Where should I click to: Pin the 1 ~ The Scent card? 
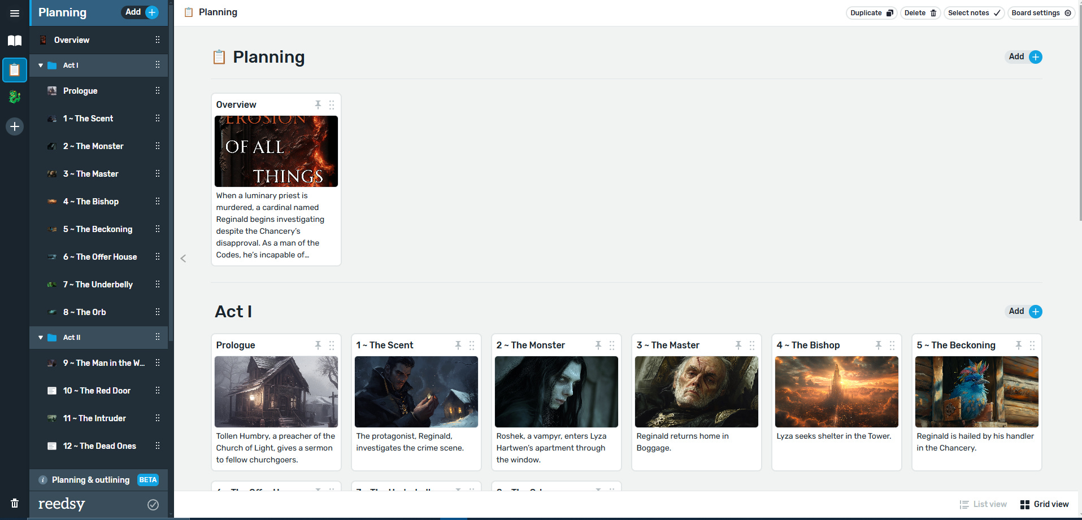458,345
